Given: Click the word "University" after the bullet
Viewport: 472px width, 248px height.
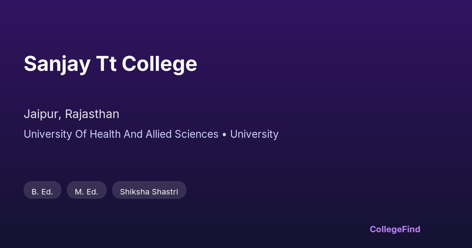Looking at the screenshot, I should (254, 134).
